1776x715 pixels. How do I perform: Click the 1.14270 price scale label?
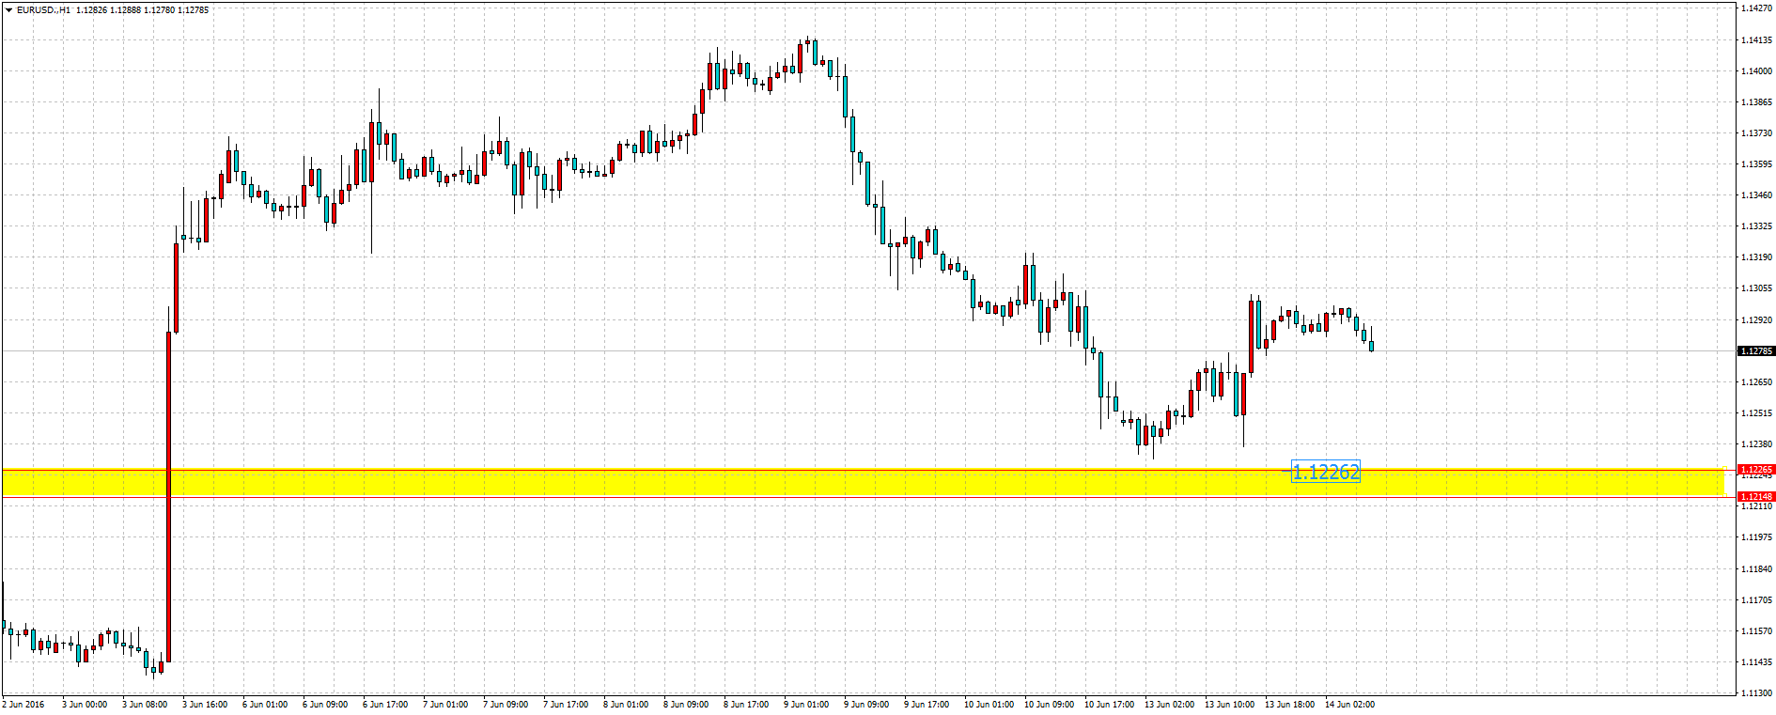click(x=1756, y=8)
